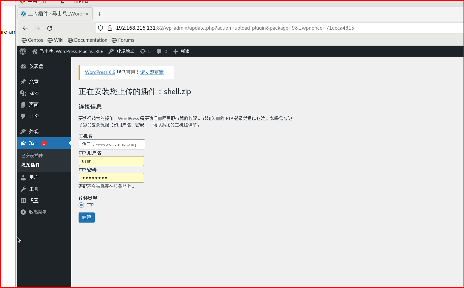Click the shield tracking protection icon

(x=100, y=28)
